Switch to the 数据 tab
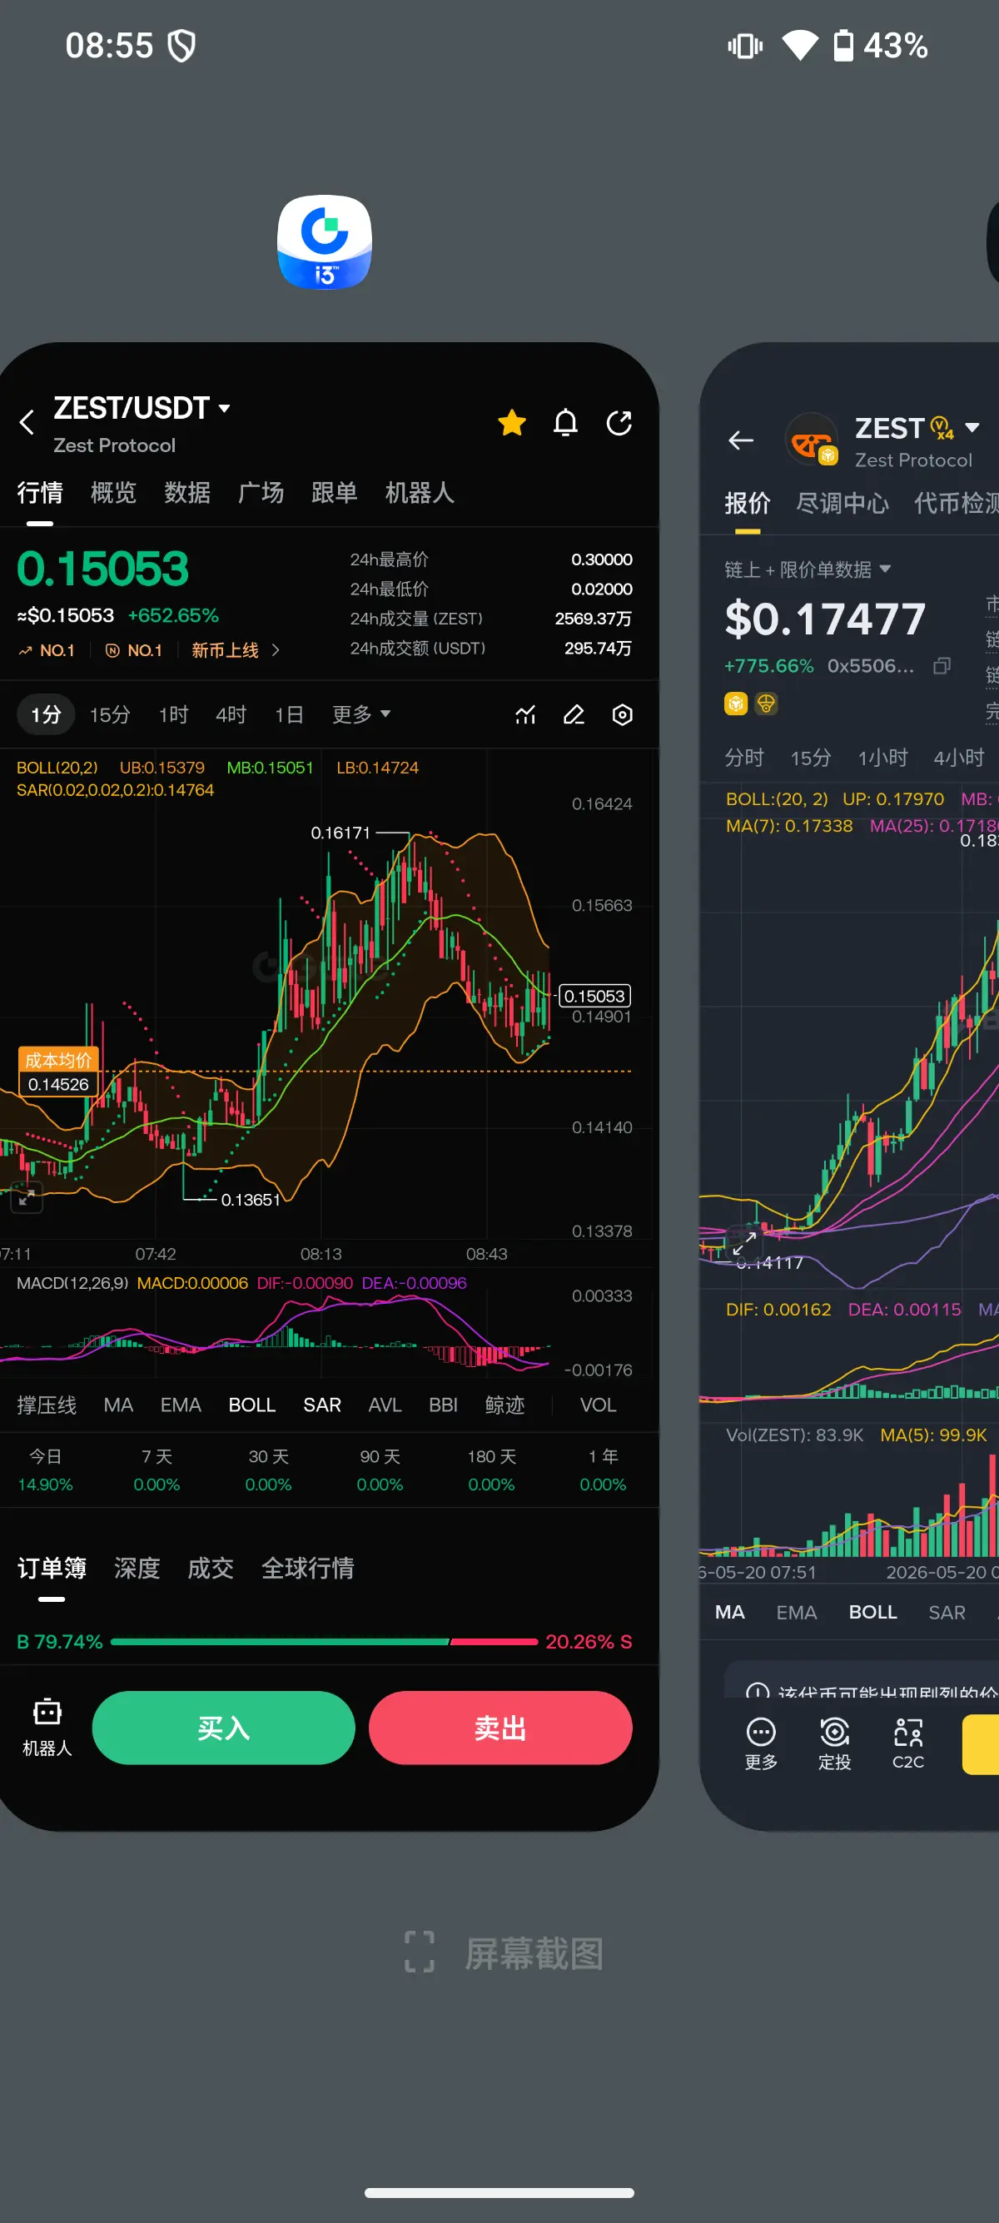Image resolution: width=999 pixels, height=2223 pixels. click(187, 493)
